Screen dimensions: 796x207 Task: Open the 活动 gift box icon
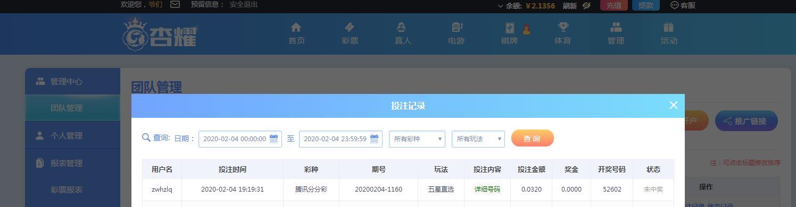pyautogui.click(x=669, y=27)
